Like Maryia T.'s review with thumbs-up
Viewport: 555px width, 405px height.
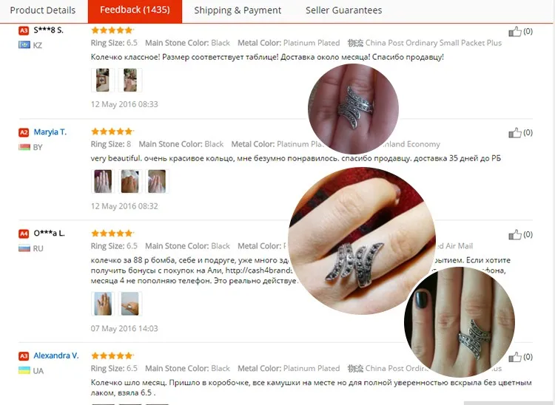tap(515, 133)
